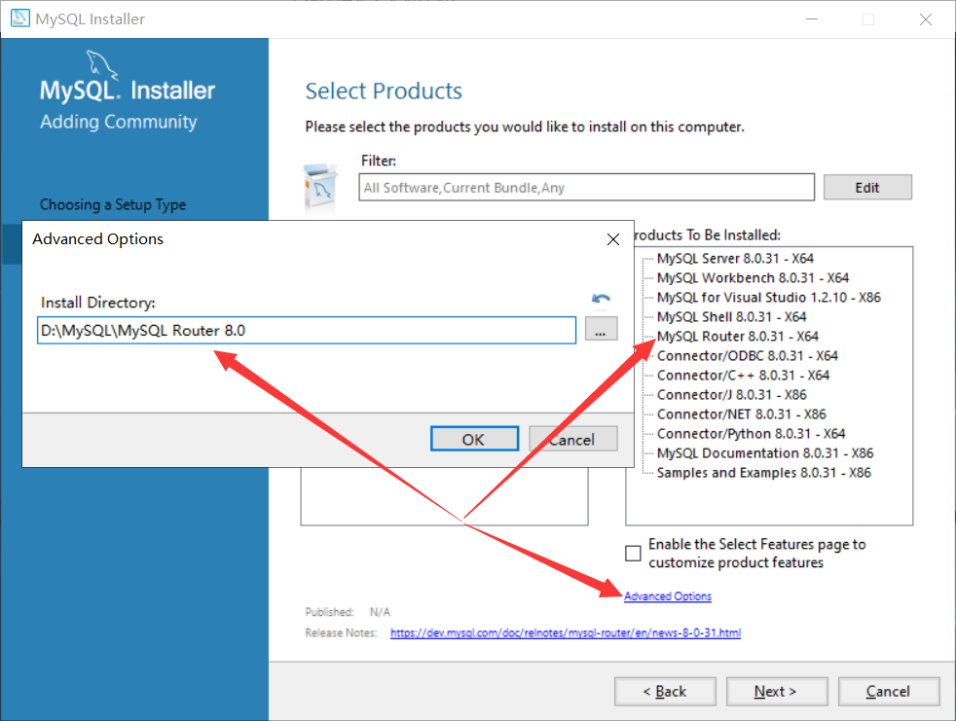This screenshot has height=721, width=956.
Task: Select Connector/C++ 8.0.31 - X64
Action: tap(743, 376)
